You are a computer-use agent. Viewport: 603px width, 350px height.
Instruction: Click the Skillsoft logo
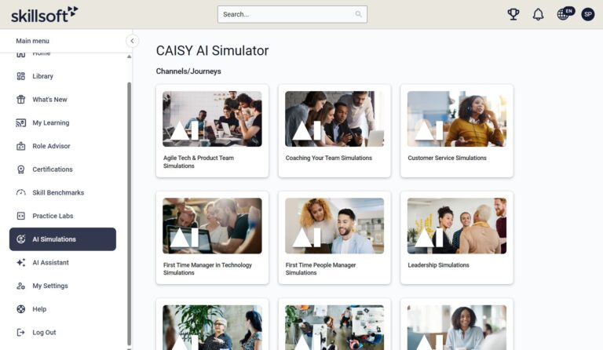pos(44,14)
